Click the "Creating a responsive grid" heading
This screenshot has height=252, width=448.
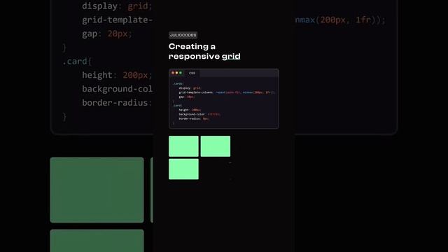(x=204, y=51)
